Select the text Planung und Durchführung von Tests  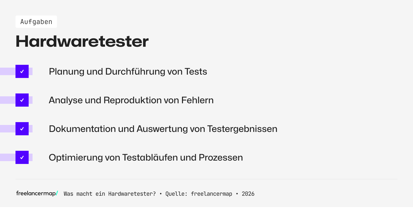tap(128, 72)
